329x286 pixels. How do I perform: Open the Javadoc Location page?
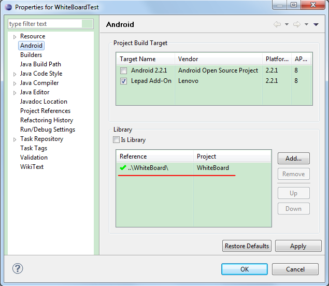(x=44, y=102)
